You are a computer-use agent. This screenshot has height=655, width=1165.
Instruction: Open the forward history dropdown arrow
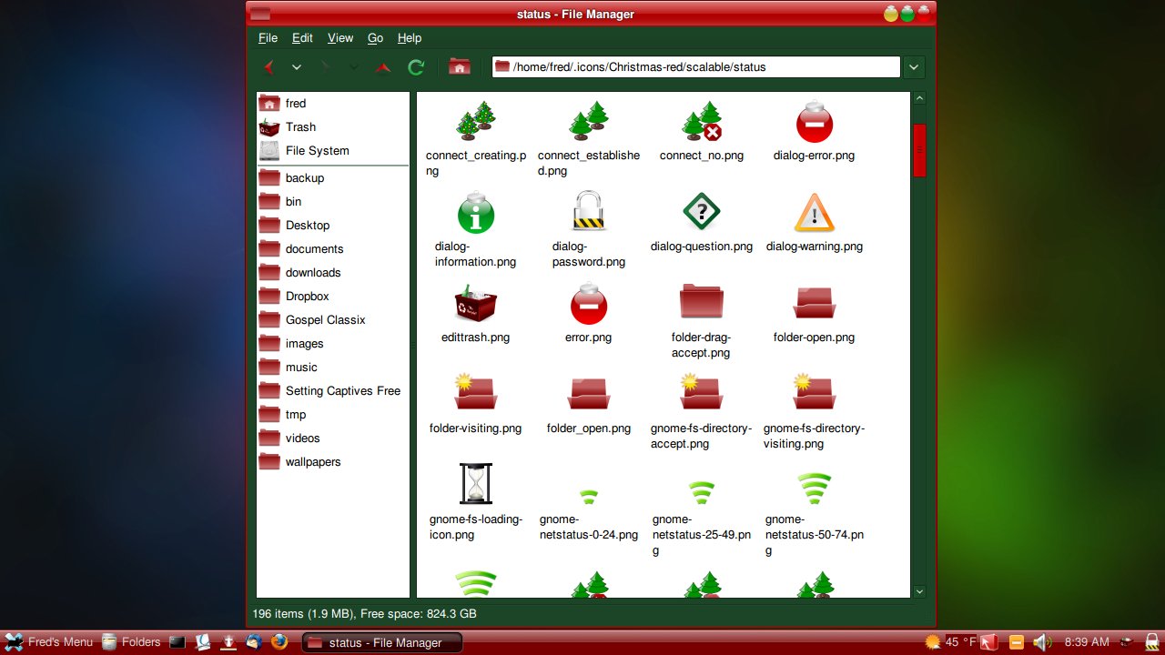coord(354,67)
